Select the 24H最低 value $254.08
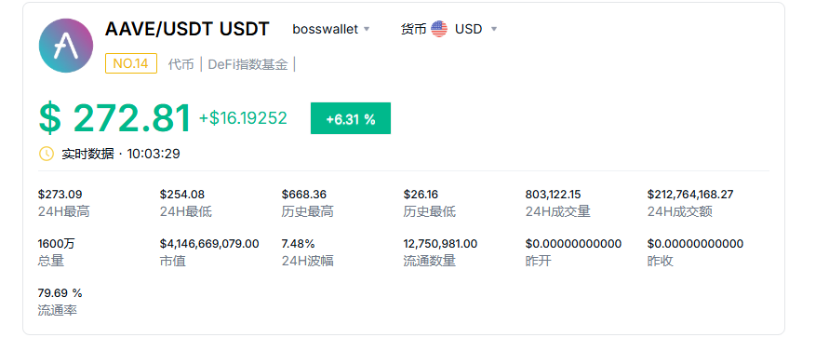829x351 pixels. pos(181,195)
